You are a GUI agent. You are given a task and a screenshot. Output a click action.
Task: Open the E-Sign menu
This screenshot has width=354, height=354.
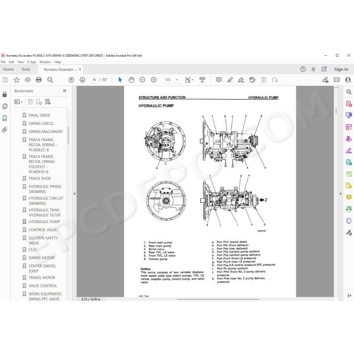(x=31, y=62)
